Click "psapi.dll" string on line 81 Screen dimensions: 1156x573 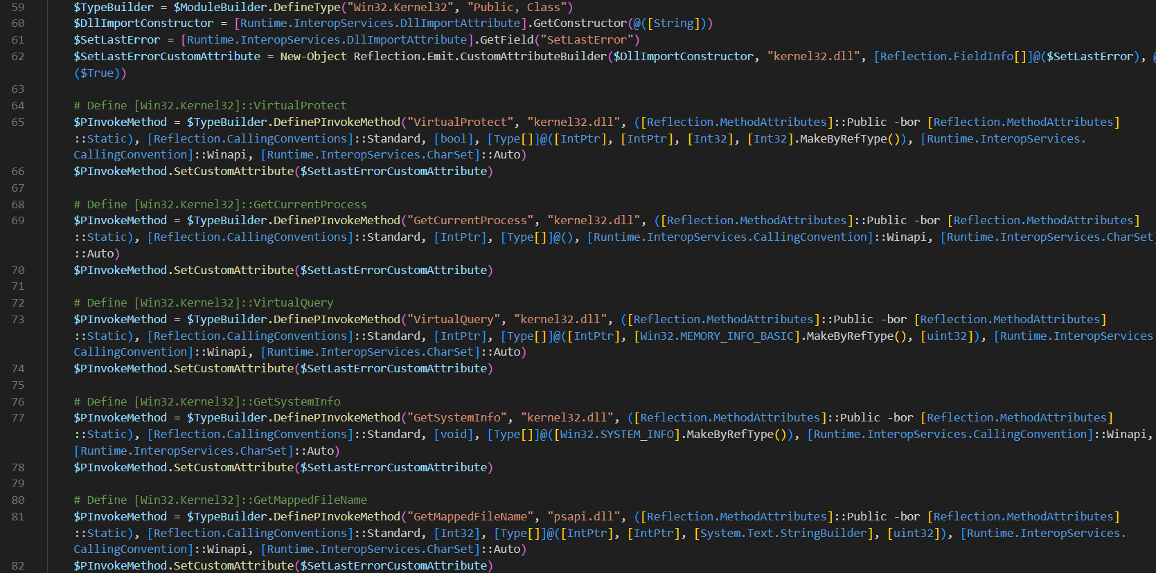click(580, 516)
